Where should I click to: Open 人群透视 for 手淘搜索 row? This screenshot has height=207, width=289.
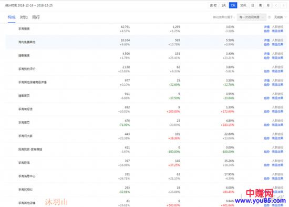coord(277,27)
